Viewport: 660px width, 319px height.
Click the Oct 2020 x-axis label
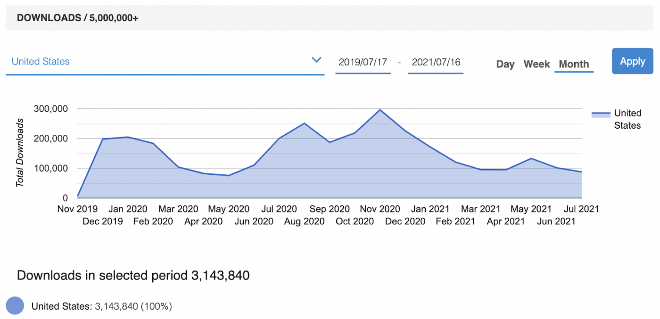point(355,221)
